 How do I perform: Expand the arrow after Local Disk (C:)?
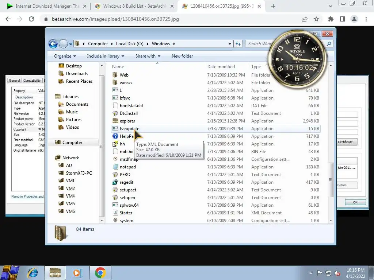click(x=148, y=44)
